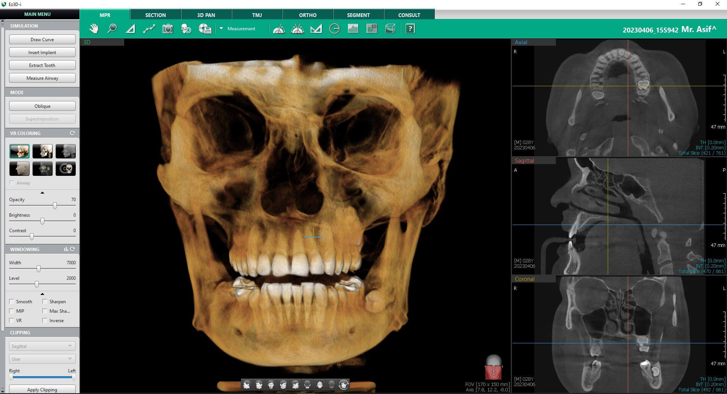Select the 3D cube view icon
727x394 pixels.
point(390,29)
